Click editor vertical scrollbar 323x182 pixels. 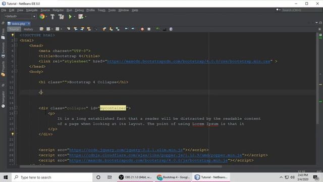[x=317, y=78]
